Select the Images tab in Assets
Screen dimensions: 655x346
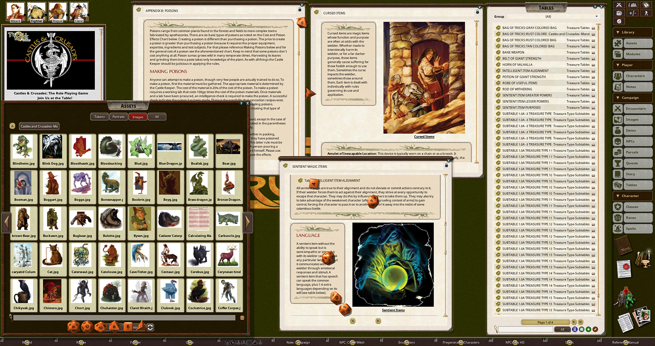click(x=138, y=116)
